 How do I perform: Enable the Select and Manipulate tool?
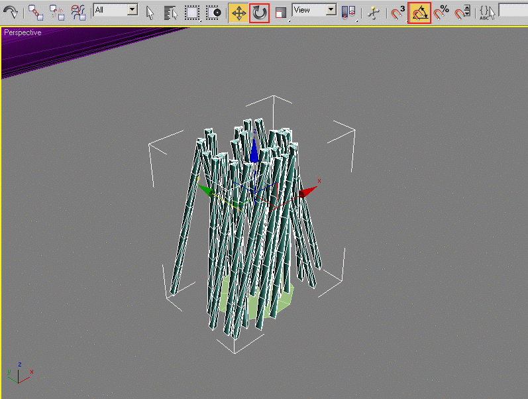(374, 13)
